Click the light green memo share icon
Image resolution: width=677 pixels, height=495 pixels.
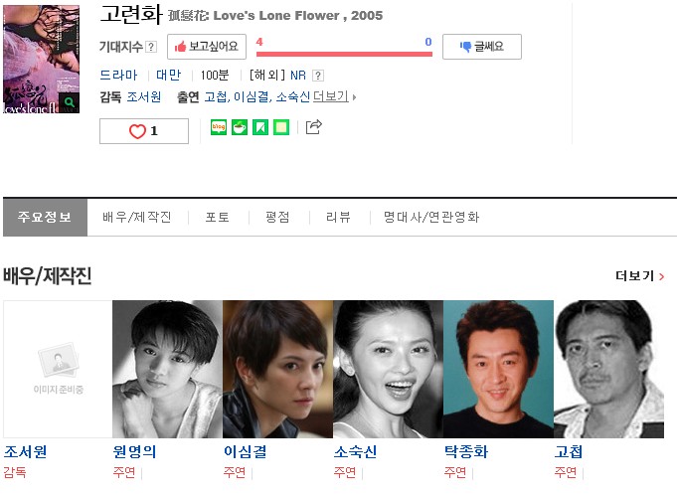click(281, 127)
